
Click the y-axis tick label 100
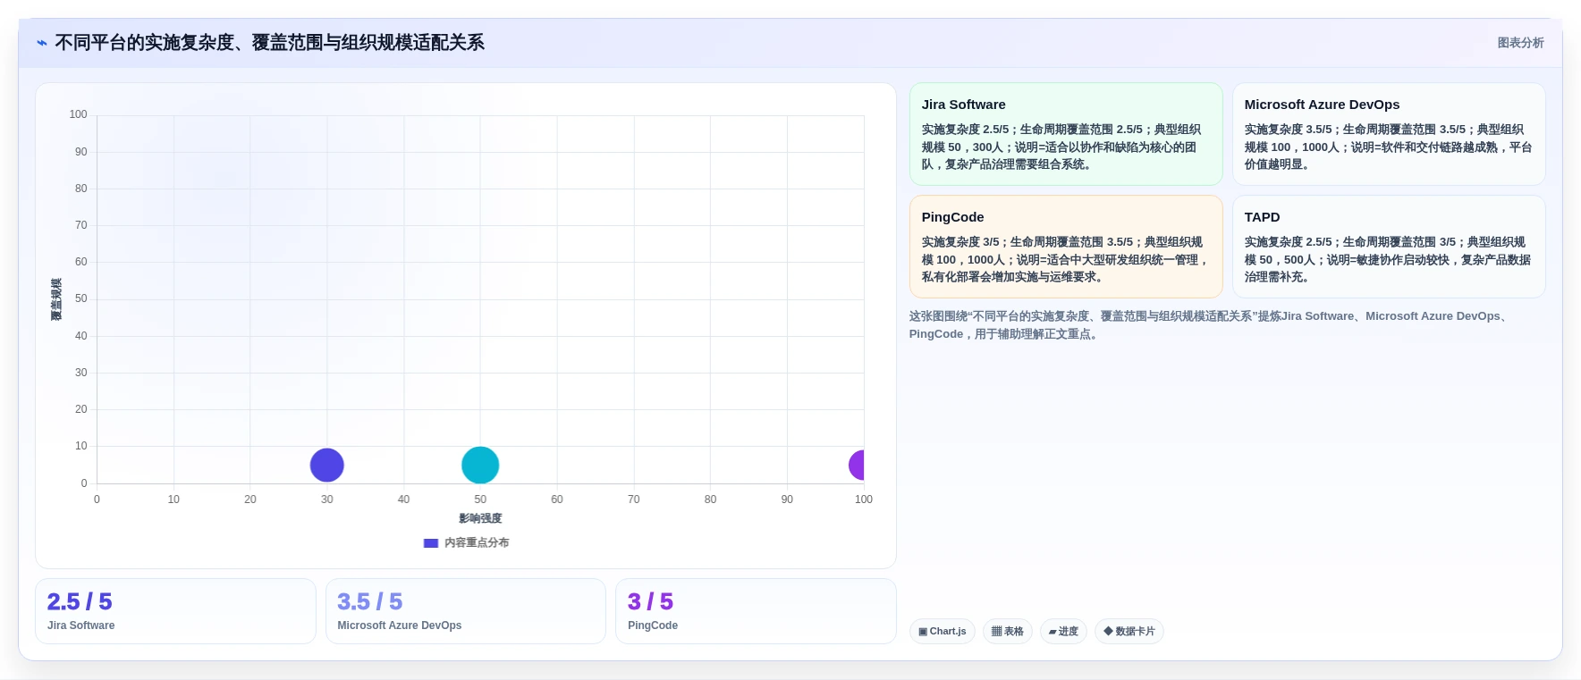click(x=79, y=114)
